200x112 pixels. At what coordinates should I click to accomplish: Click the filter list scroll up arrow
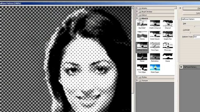click(175, 8)
